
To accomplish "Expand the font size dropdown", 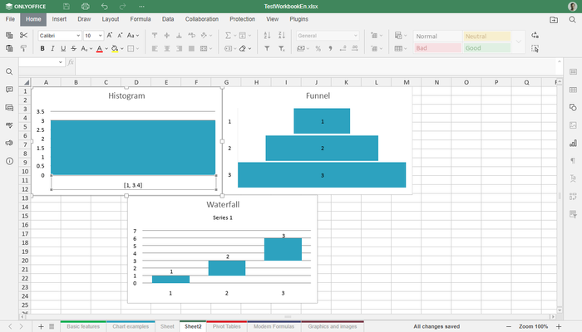I will [x=100, y=36].
